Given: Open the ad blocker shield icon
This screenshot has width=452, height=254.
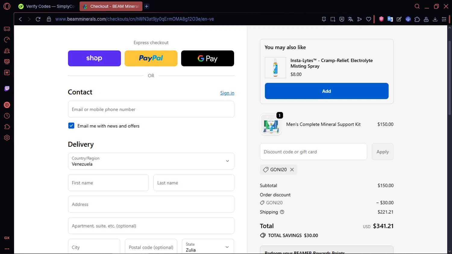Looking at the screenshot, I should (x=342, y=19).
